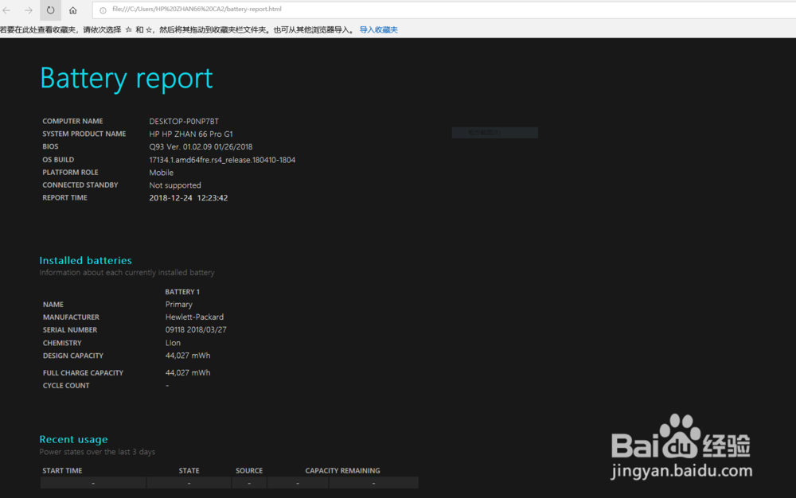Image resolution: width=796 pixels, height=498 pixels.
Task: Click the CAPACITY REMAINING column header
Action: tap(342, 471)
